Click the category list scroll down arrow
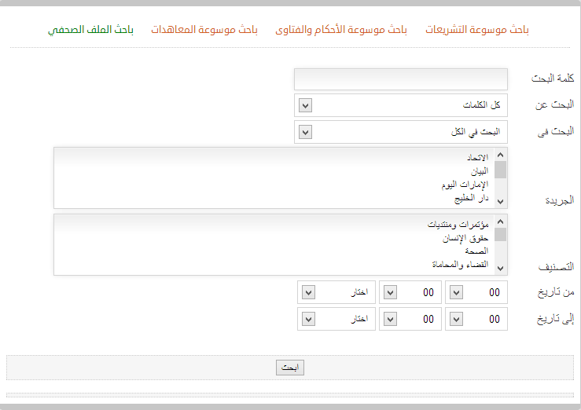Screen dimensions: 581x410 500,269
